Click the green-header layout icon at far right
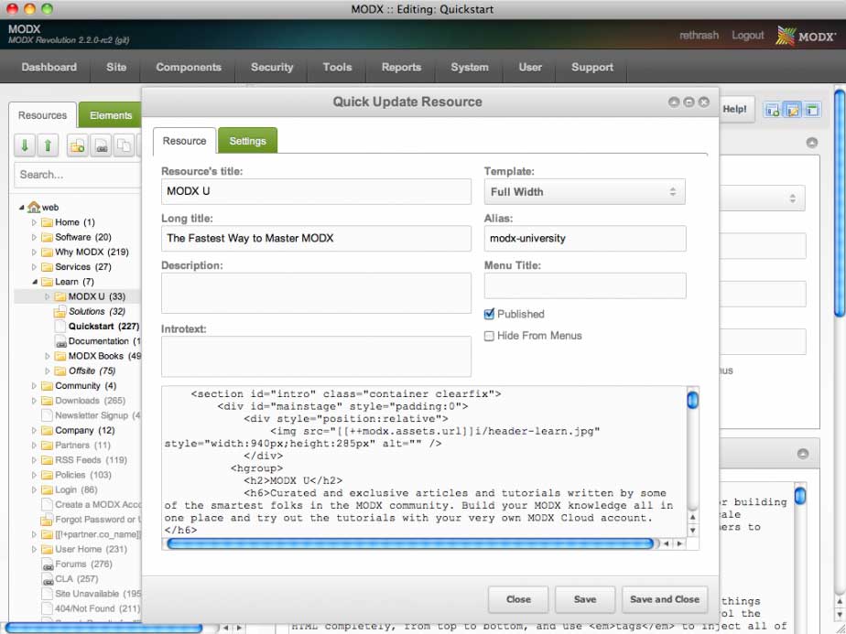This screenshot has height=634, width=846. pyautogui.click(x=812, y=110)
